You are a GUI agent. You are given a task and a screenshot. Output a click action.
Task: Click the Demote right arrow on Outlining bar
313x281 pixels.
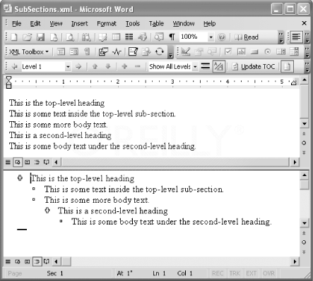(78, 67)
